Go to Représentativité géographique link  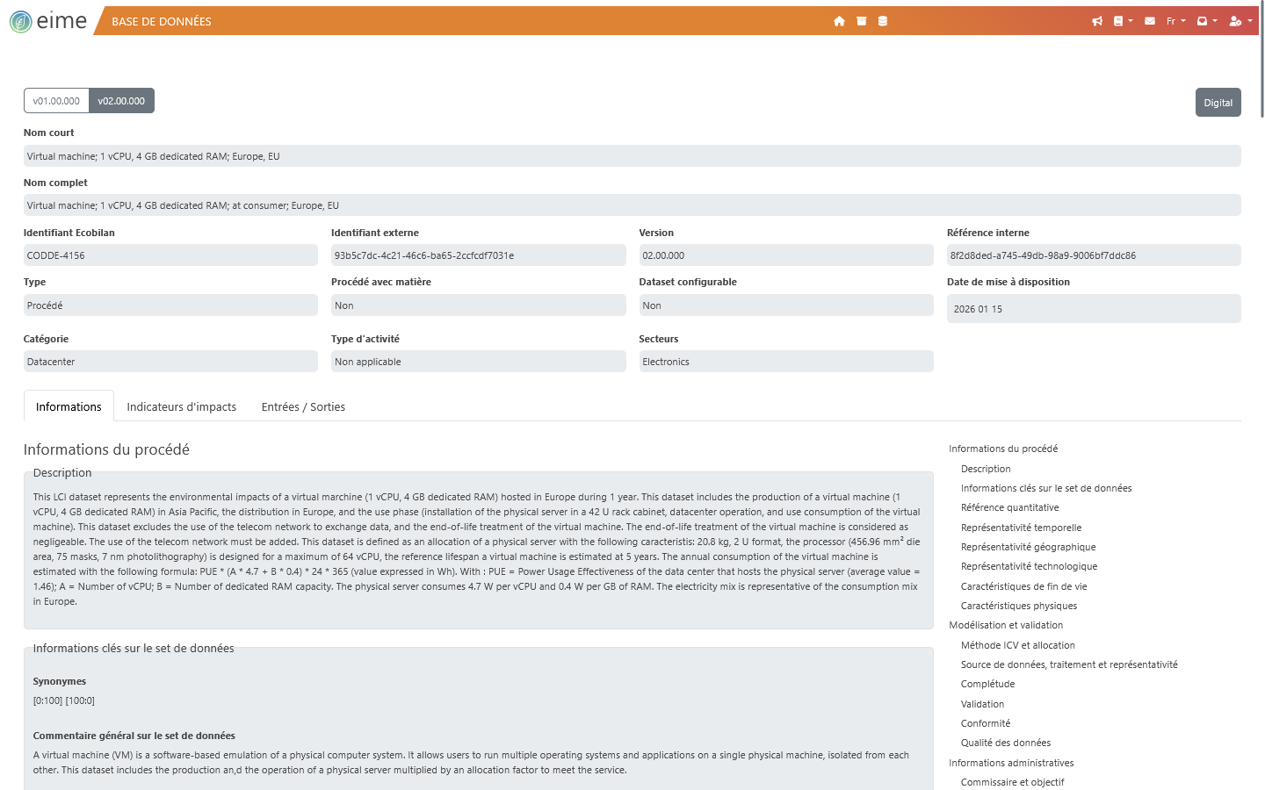pos(1029,547)
